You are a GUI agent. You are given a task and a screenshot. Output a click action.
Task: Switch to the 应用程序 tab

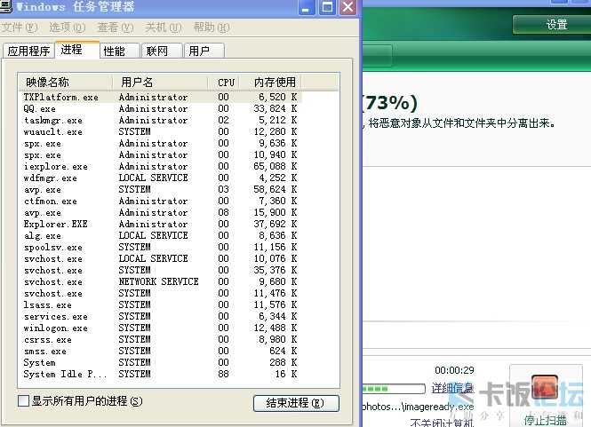(x=28, y=51)
